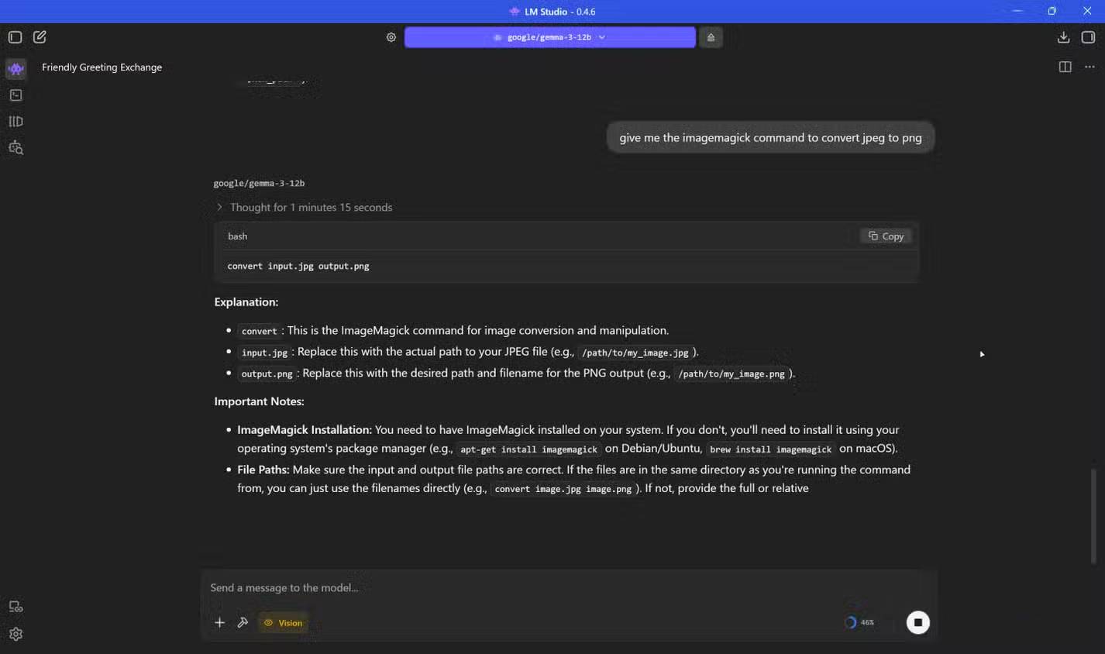Start a new chat with pencil icon
The image size is (1105, 654).
coord(40,37)
